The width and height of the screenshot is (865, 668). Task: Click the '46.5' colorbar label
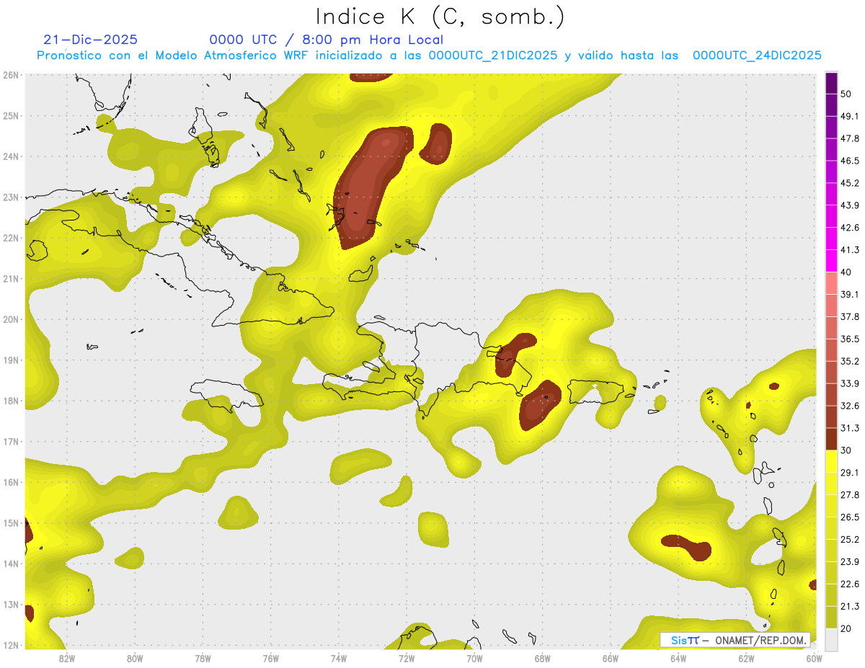[x=850, y=161]
